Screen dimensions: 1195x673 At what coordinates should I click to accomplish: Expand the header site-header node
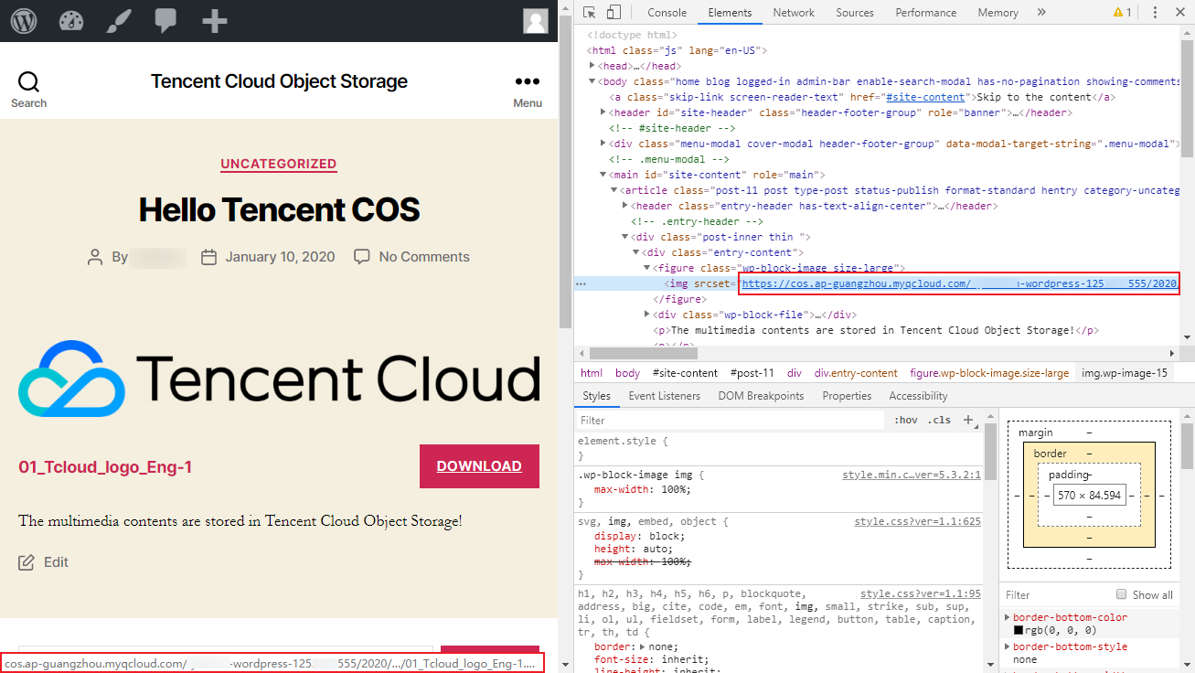[x=603, y=112]
